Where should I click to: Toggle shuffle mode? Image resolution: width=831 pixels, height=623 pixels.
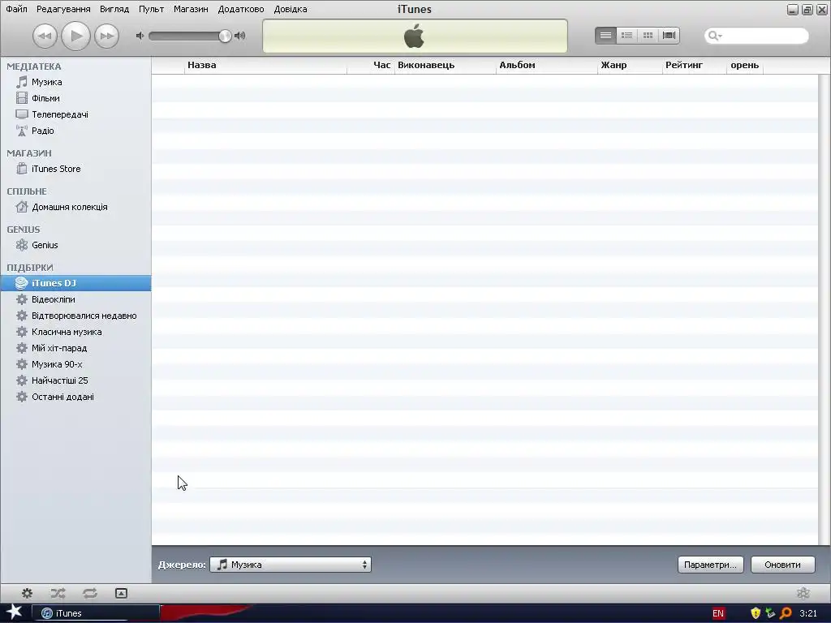pyautogui.click(x=58, y=593)
